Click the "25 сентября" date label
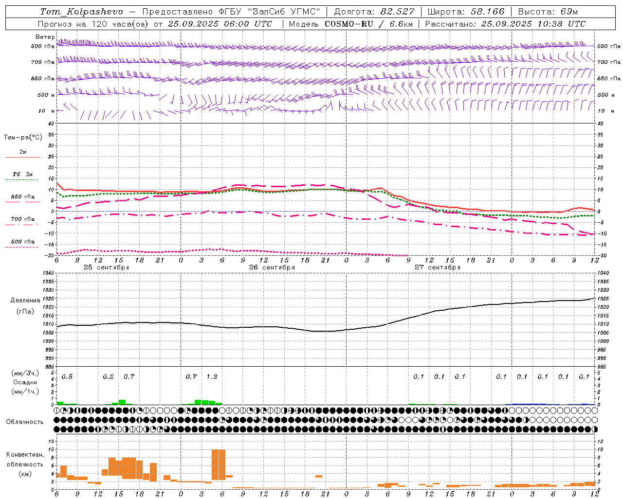This screenshot has height=498, width=623. click(x=106, y=267)
